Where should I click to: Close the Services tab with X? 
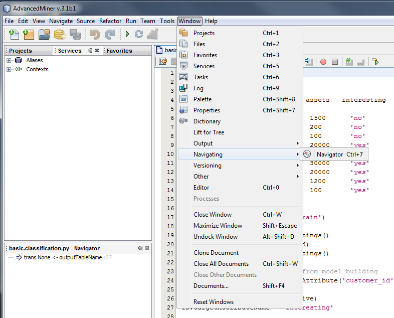[x=97, y=50]
